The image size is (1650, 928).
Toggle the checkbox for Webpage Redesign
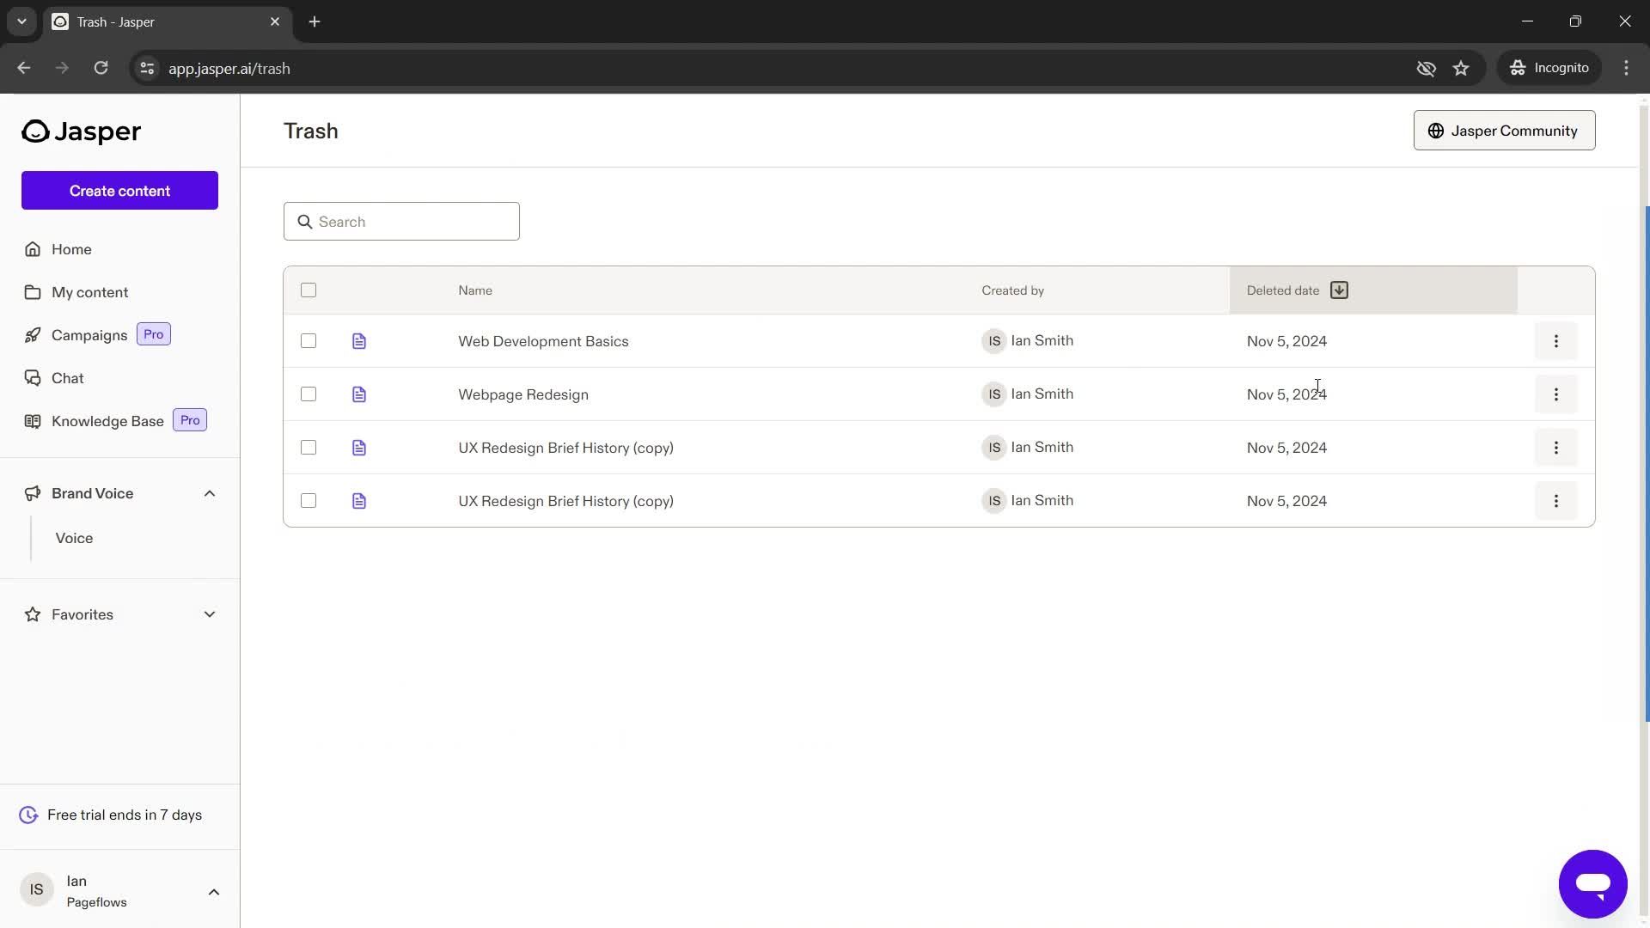pyautogui.click(x=309, y=394)
